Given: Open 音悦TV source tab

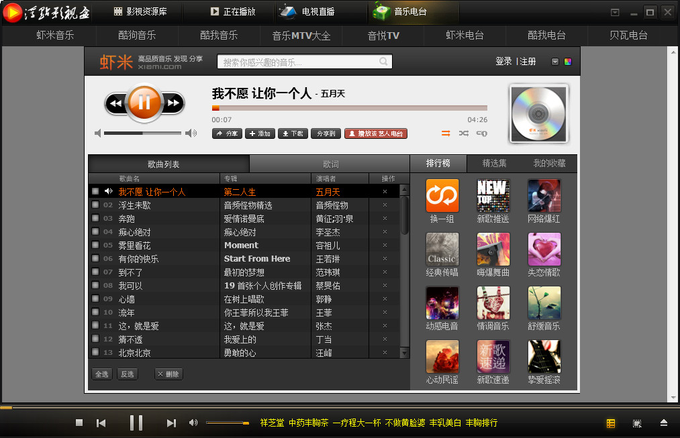Looking at the screenshot, I should click(x=383, y=36).
